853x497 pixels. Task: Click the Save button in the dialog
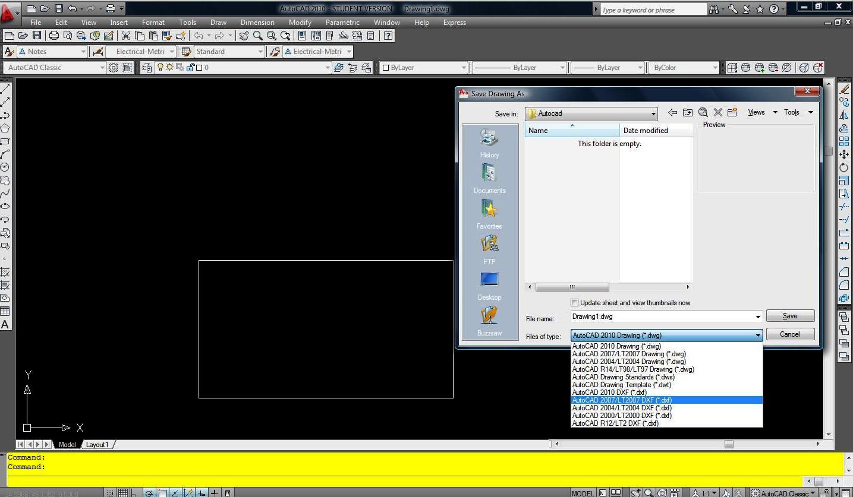(x=790, y=316)
